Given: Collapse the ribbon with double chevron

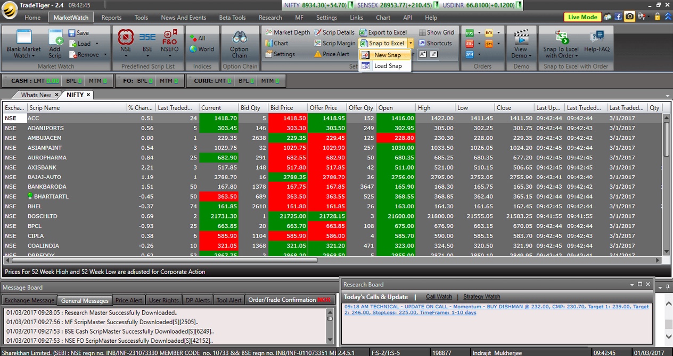Looking at the screenshot, I should tap(668, 16).
